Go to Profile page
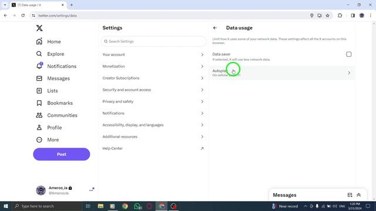 tap(49, 128)
